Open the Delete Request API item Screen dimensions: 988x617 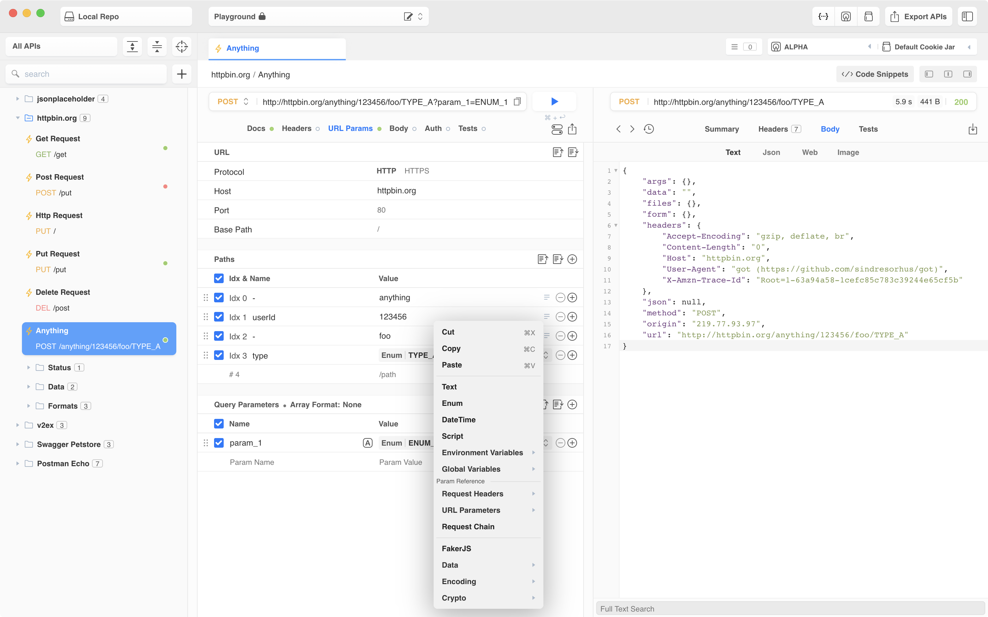click(x=99, y=300)
